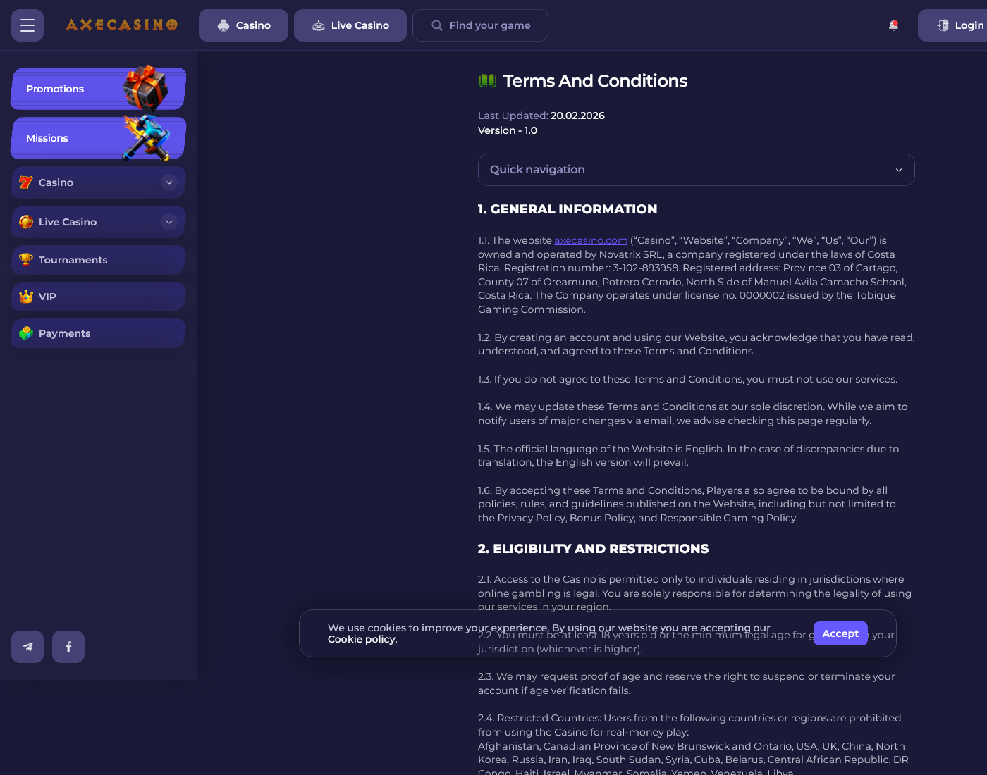The width and height of the screenshot is (987, 775).
Task: Open the hamburger menu icon
Action: [27, 25]
